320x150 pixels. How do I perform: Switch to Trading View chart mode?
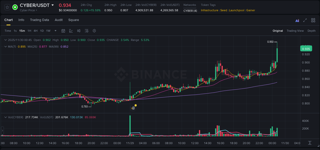pyautogui.click(x=295, y=31)
